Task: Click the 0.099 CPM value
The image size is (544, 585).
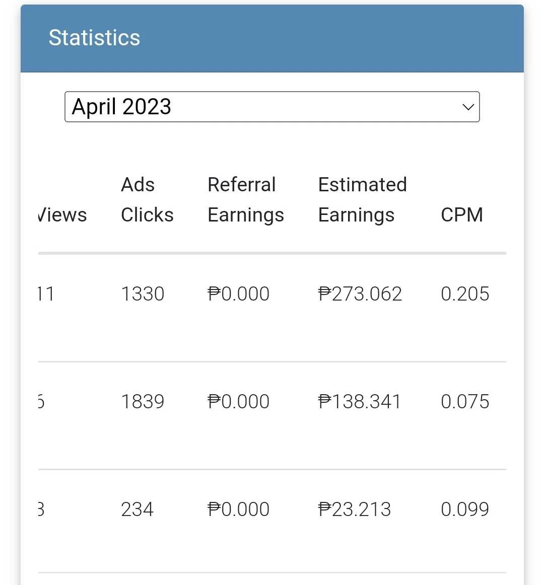Action: coord(465,509)
